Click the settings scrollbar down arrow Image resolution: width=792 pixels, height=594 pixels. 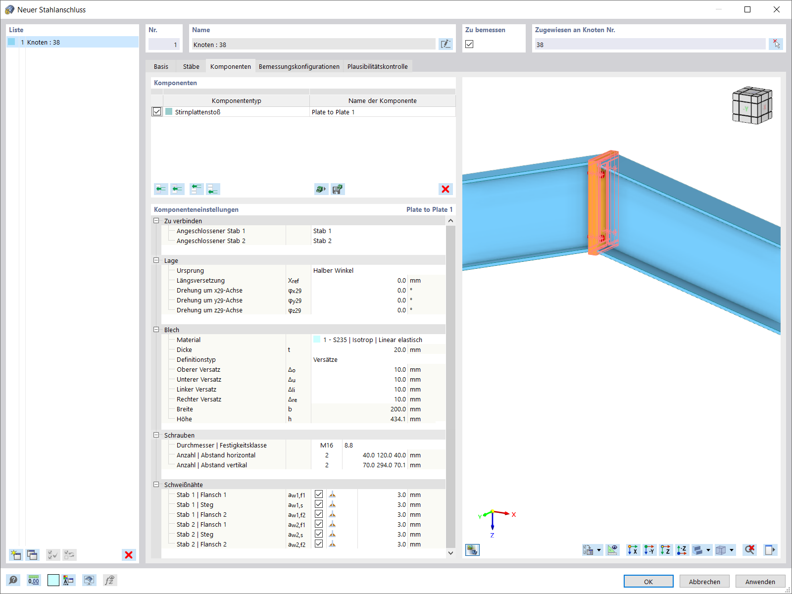(450, 553)
